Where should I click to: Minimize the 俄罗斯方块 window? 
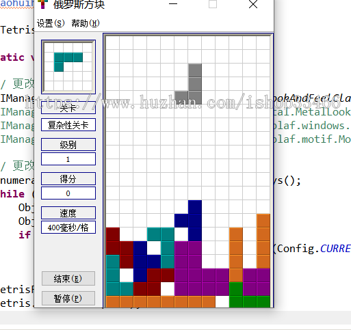(x=173, y=4)
